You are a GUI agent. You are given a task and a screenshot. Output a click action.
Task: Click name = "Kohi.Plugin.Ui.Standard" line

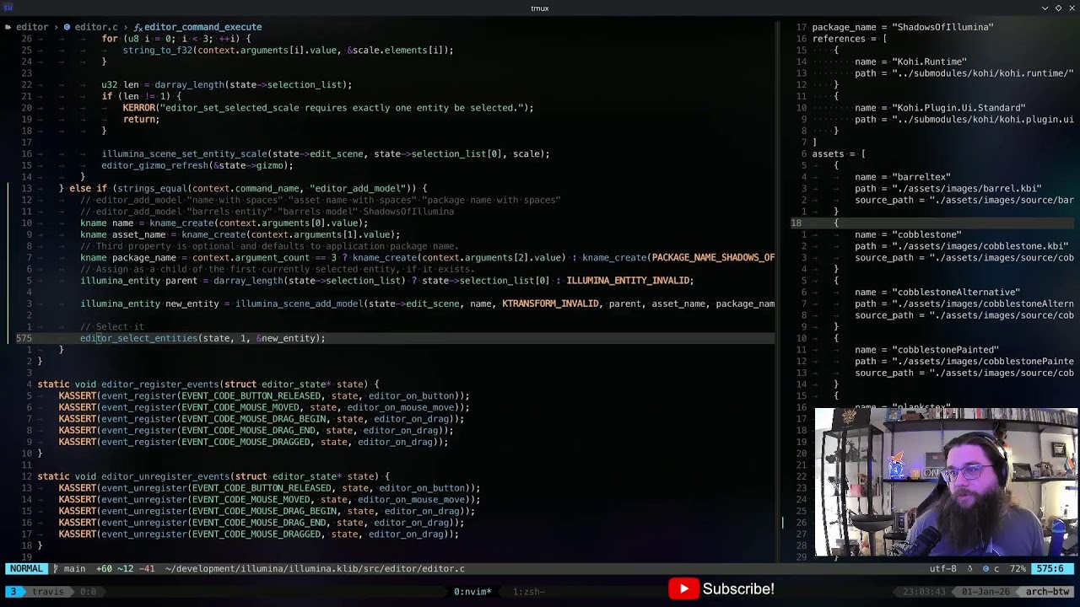(940, 108)
